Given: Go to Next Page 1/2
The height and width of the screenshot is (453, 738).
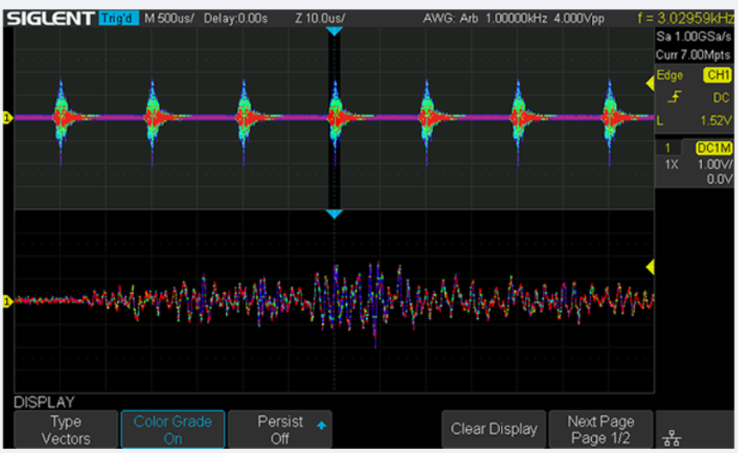Looking at the screenshot, I should [601, 430].
